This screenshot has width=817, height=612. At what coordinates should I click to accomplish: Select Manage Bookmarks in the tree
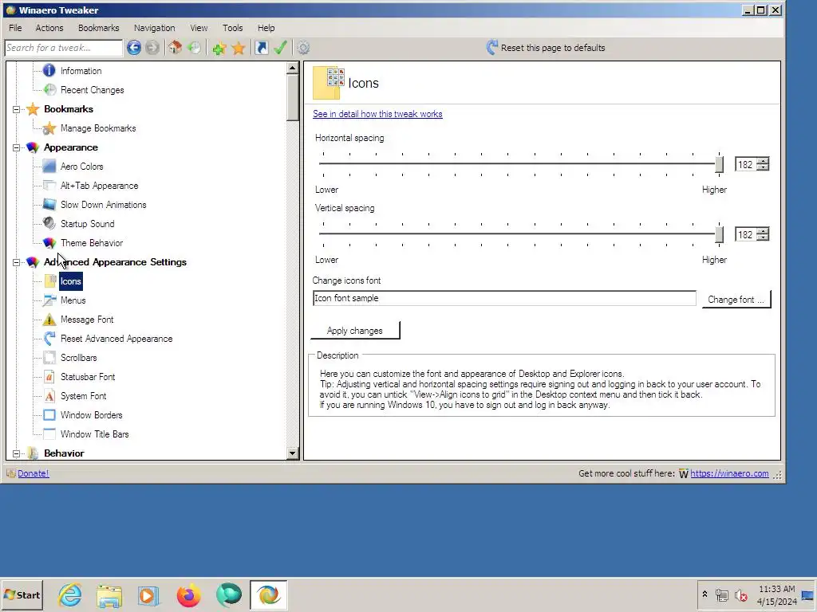98,128
